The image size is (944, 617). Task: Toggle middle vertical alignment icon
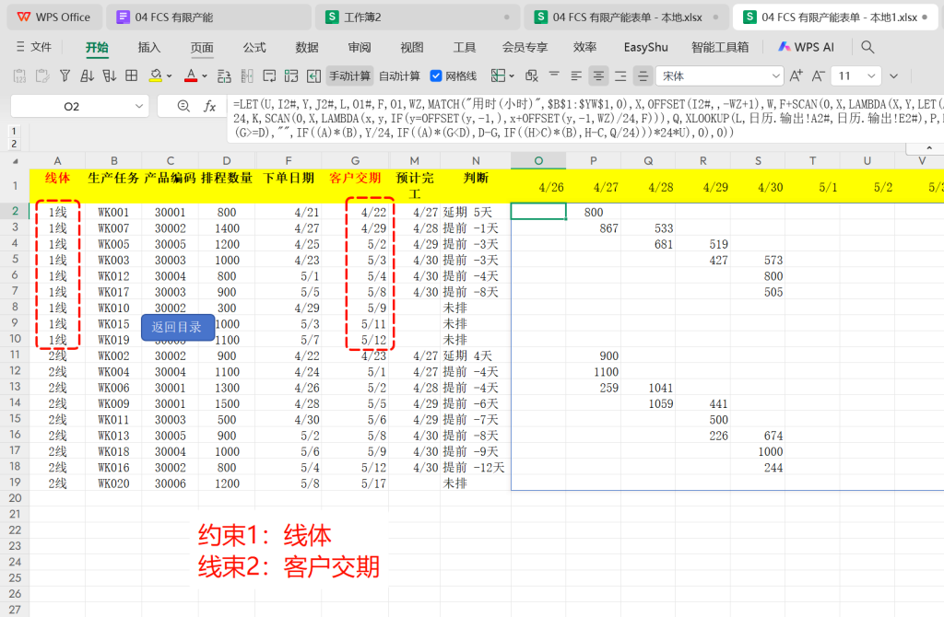point(643,76)
